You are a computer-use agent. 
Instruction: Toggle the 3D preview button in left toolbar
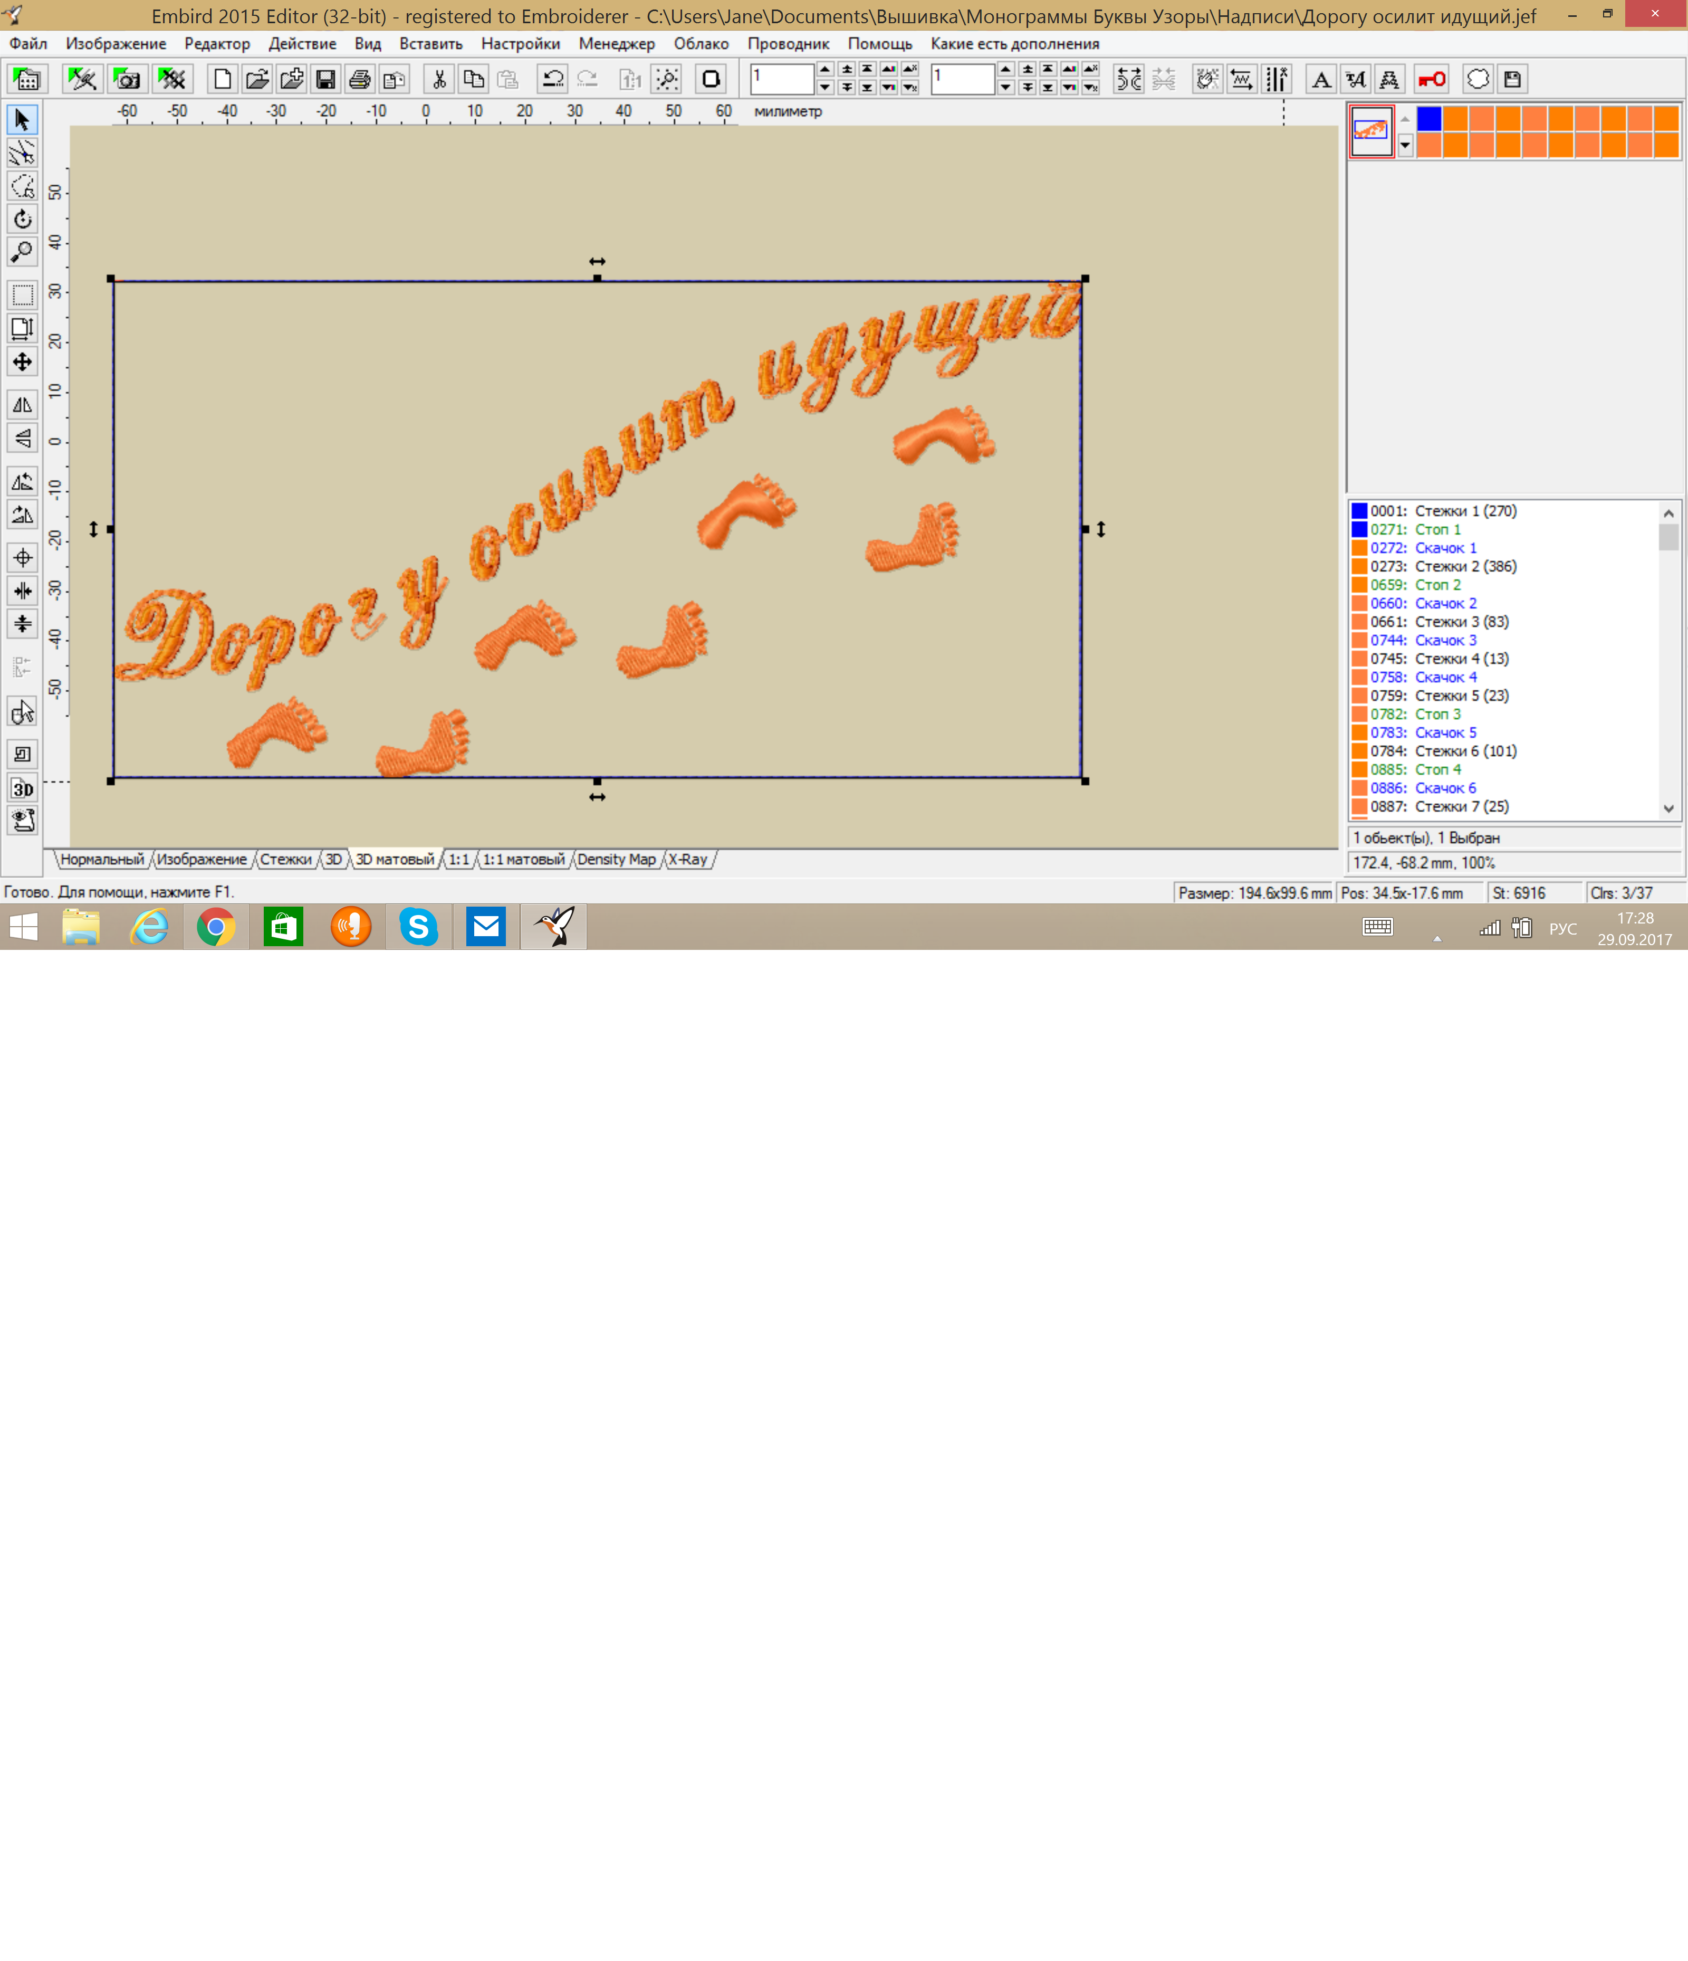[x=22, y=788]
